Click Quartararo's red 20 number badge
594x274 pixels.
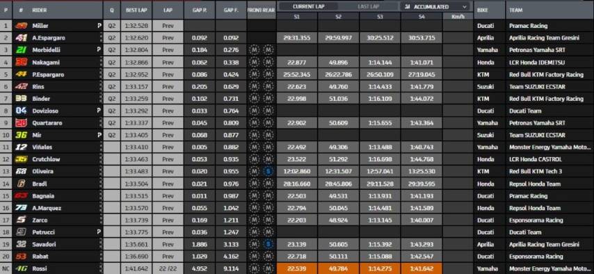[21, 123]
